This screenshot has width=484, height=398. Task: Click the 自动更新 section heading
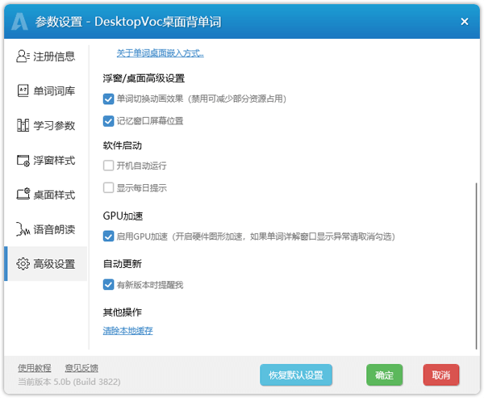(123, 264)
